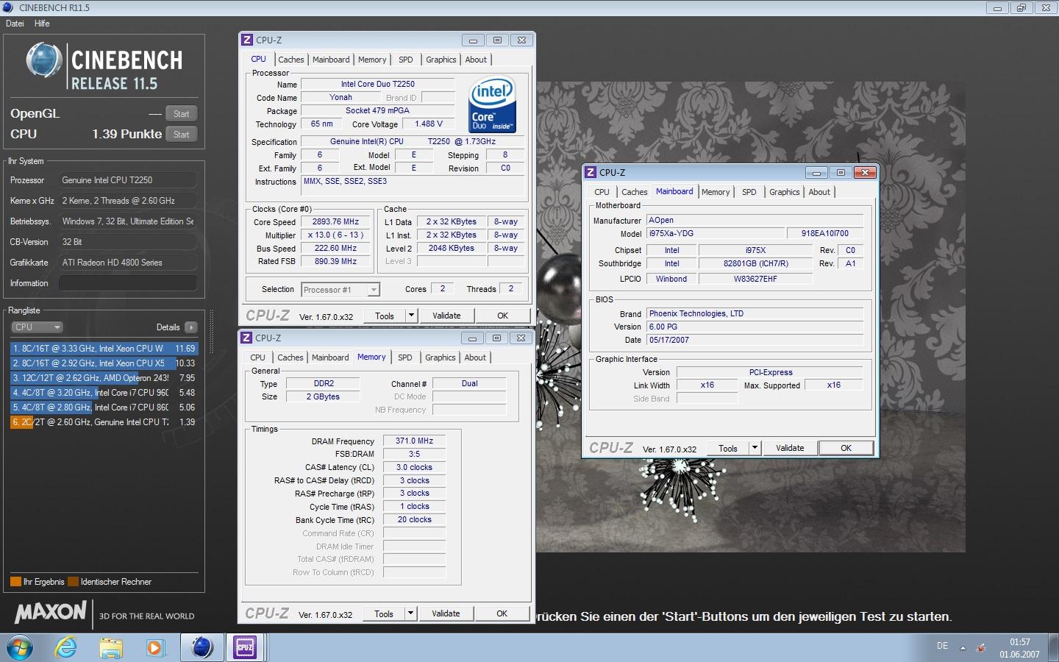Open the Start menu orb

click(20, 647)
